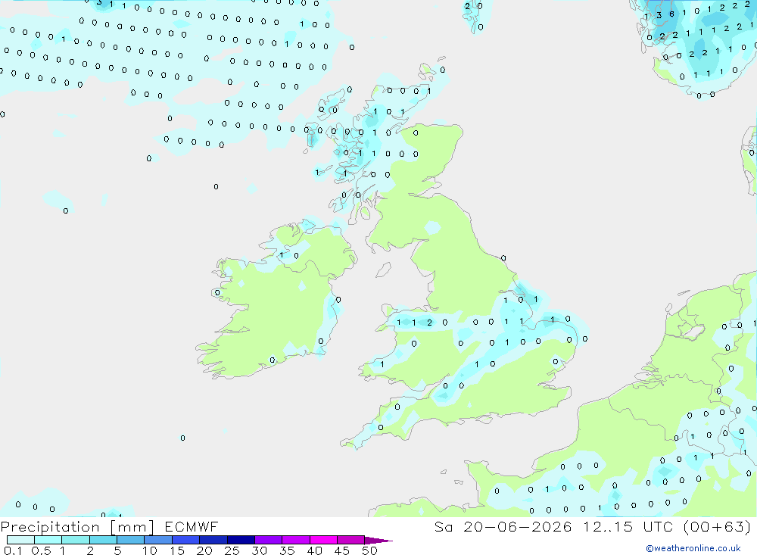Pick the 40–45 mm magenta legend swatch

point(323,540)
